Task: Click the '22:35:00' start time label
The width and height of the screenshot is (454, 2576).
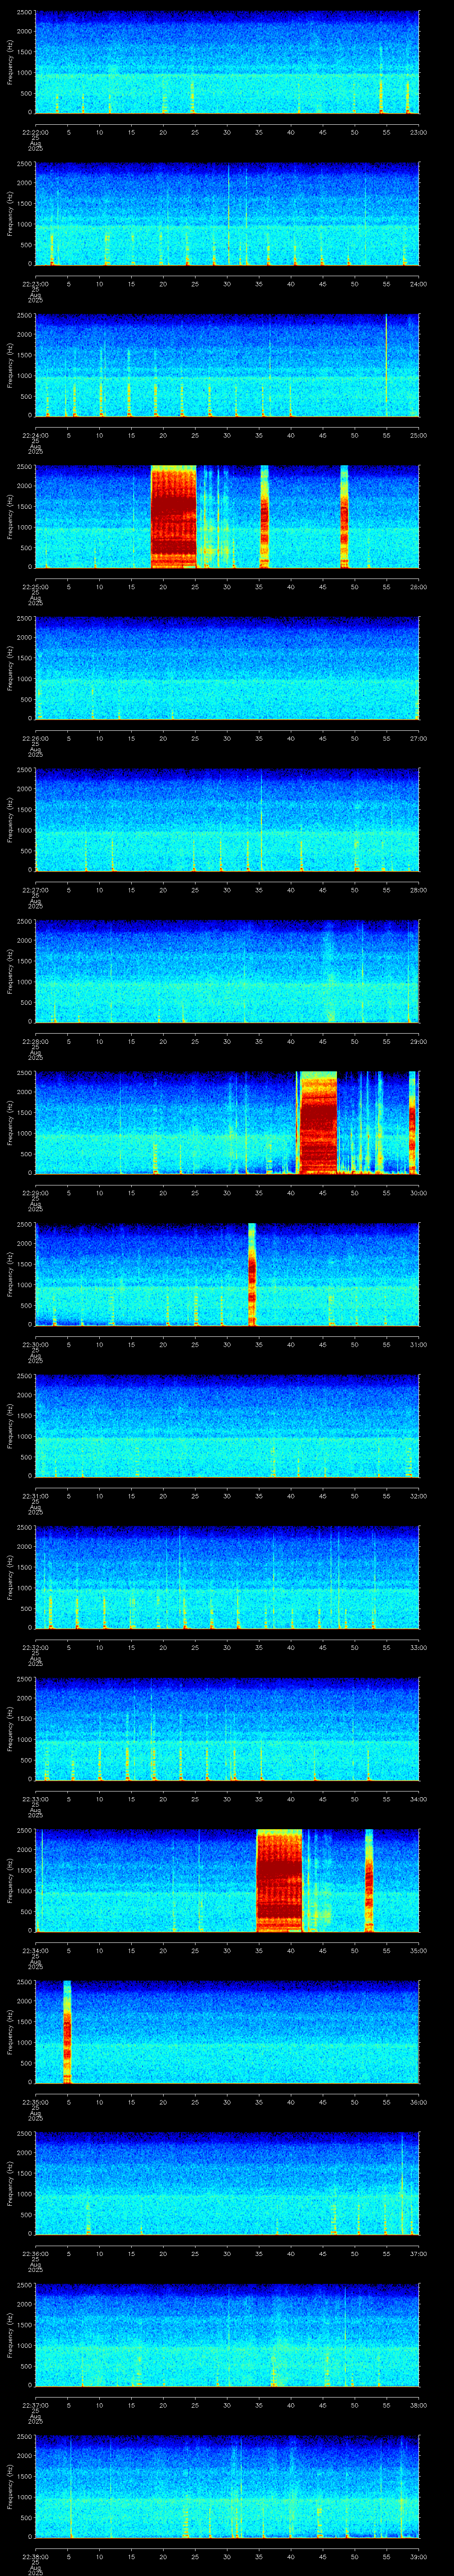Action: coord(36,2101)
